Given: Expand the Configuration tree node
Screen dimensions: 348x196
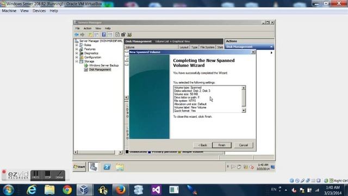Looking at the screenshot, I should point(77,57).
